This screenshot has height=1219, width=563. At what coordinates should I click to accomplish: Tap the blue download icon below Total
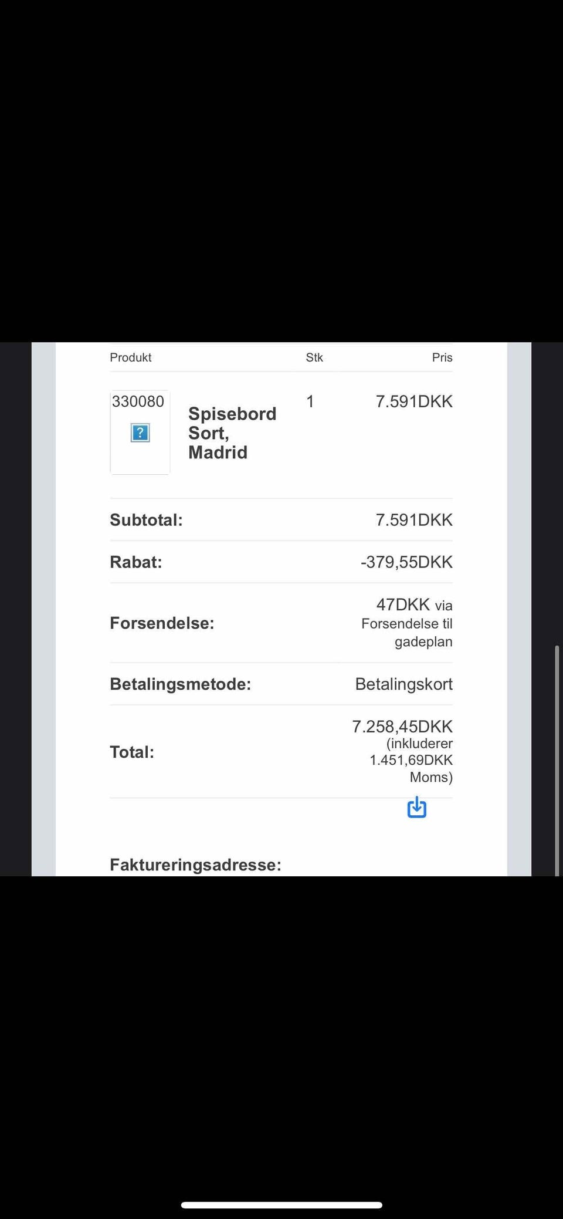[416, 807]
